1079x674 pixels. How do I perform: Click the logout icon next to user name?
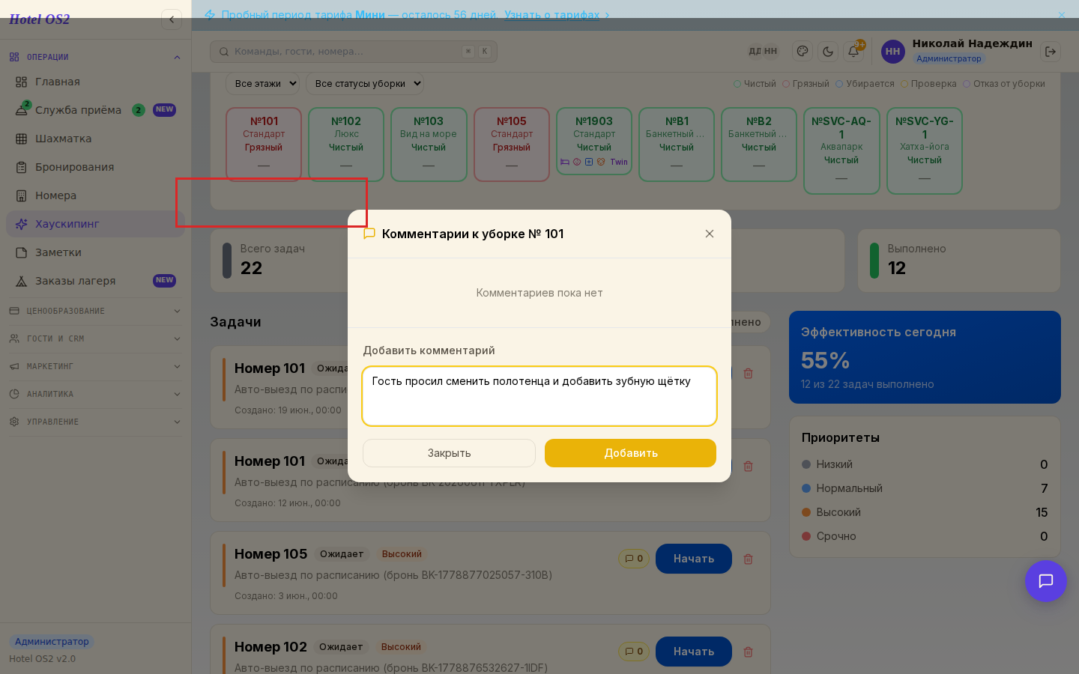pos(1051,52)
